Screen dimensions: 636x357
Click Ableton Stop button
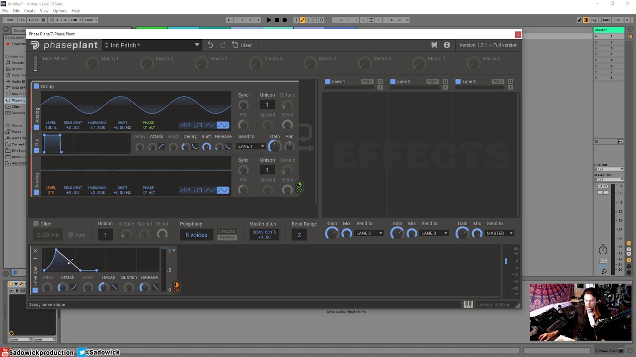pyautogui.click(x=277, y=20)
